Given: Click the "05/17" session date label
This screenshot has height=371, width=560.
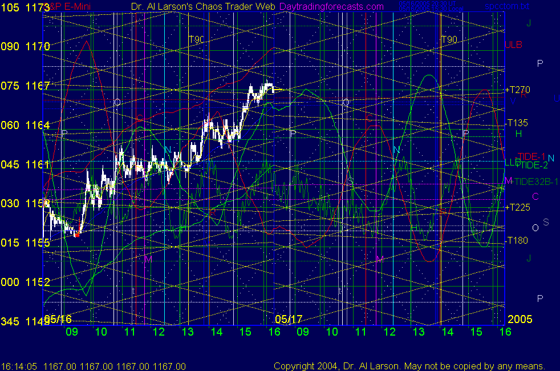Looking at the screenshot, I should [x=289, y=319].
